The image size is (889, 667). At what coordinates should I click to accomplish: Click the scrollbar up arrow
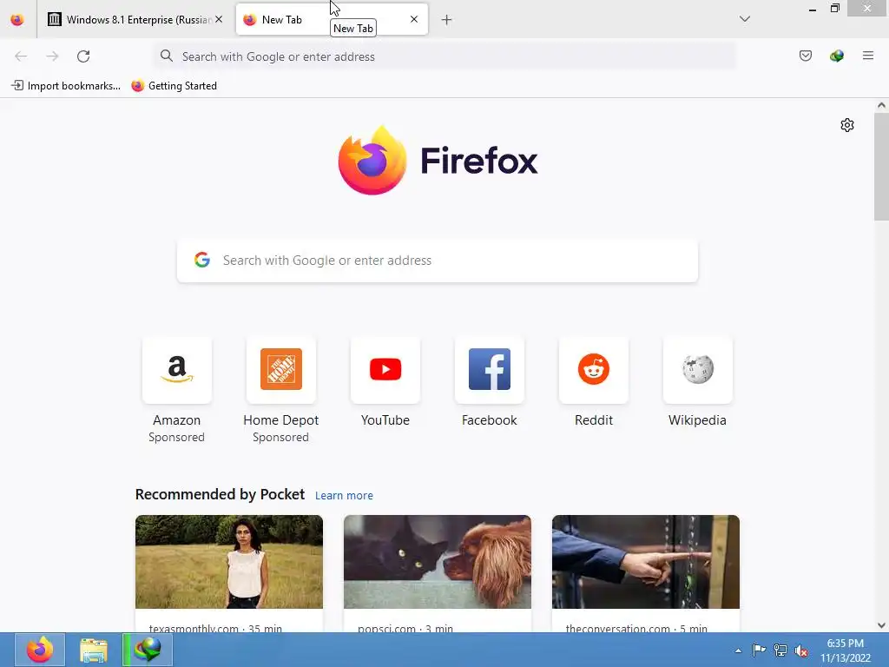pyautogui.click(x=881, y=105)
